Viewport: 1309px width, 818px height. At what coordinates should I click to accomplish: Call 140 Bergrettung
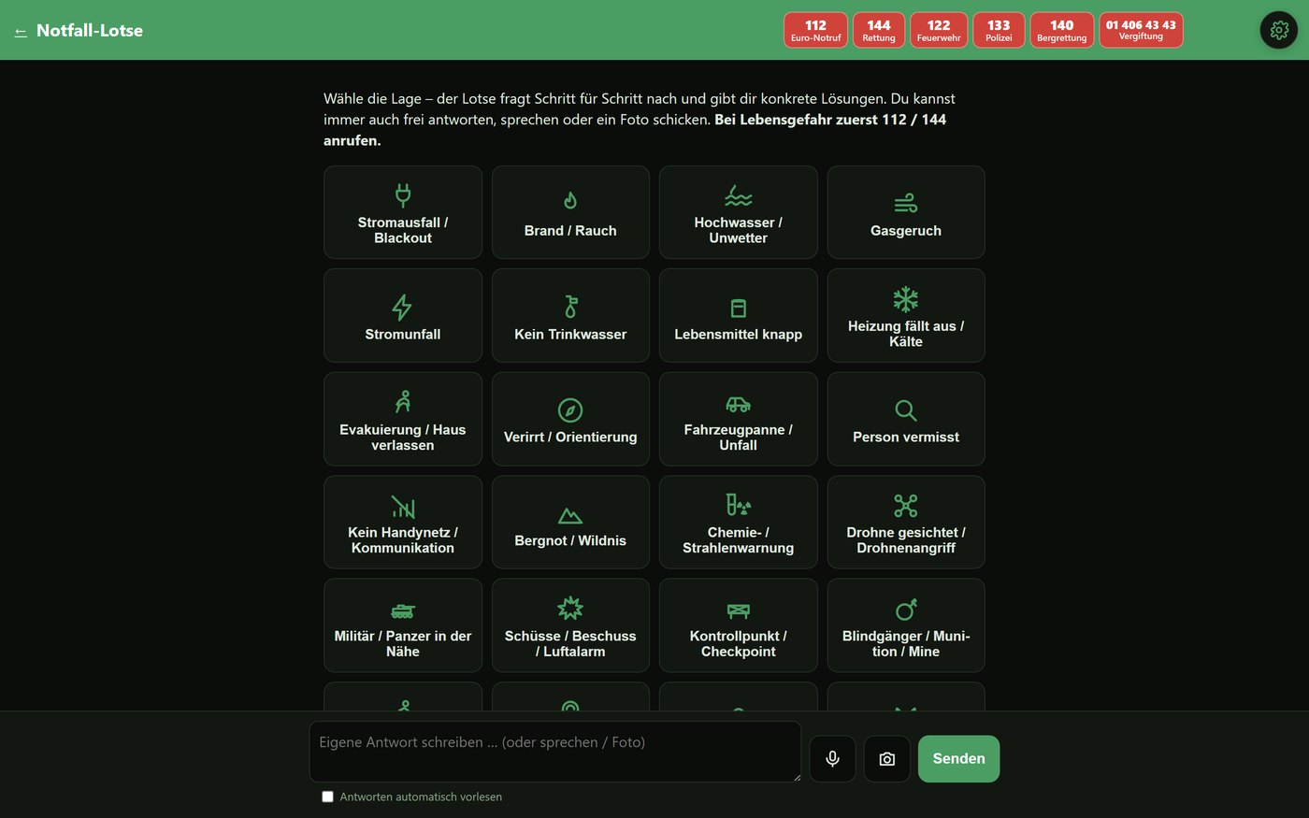click(1062, 30)
